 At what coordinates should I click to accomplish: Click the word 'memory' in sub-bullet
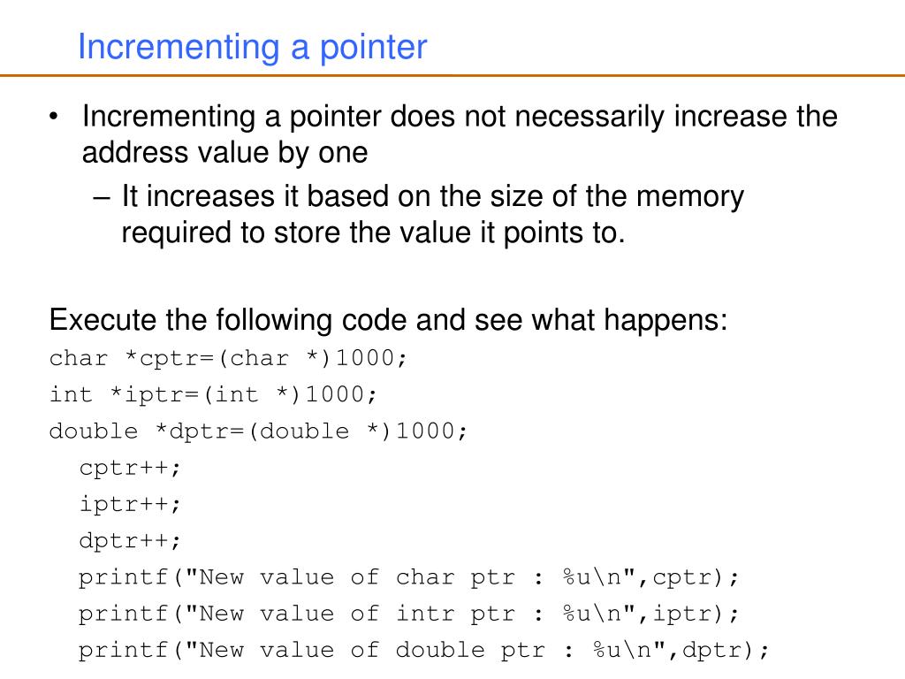click(689, 197)
